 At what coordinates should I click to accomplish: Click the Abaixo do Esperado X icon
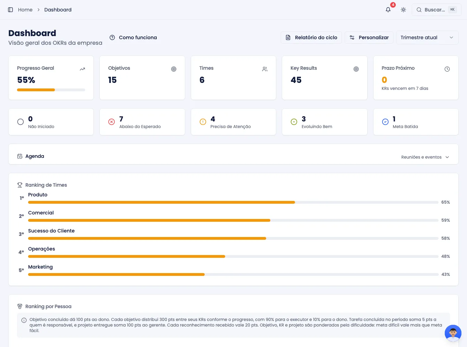tap(112, 122)
